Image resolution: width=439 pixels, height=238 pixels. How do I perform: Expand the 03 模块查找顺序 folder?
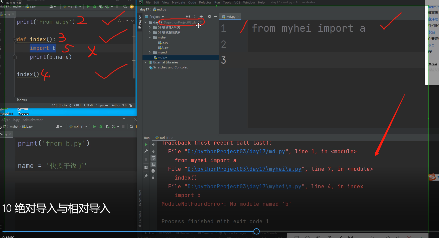[150, 32]
